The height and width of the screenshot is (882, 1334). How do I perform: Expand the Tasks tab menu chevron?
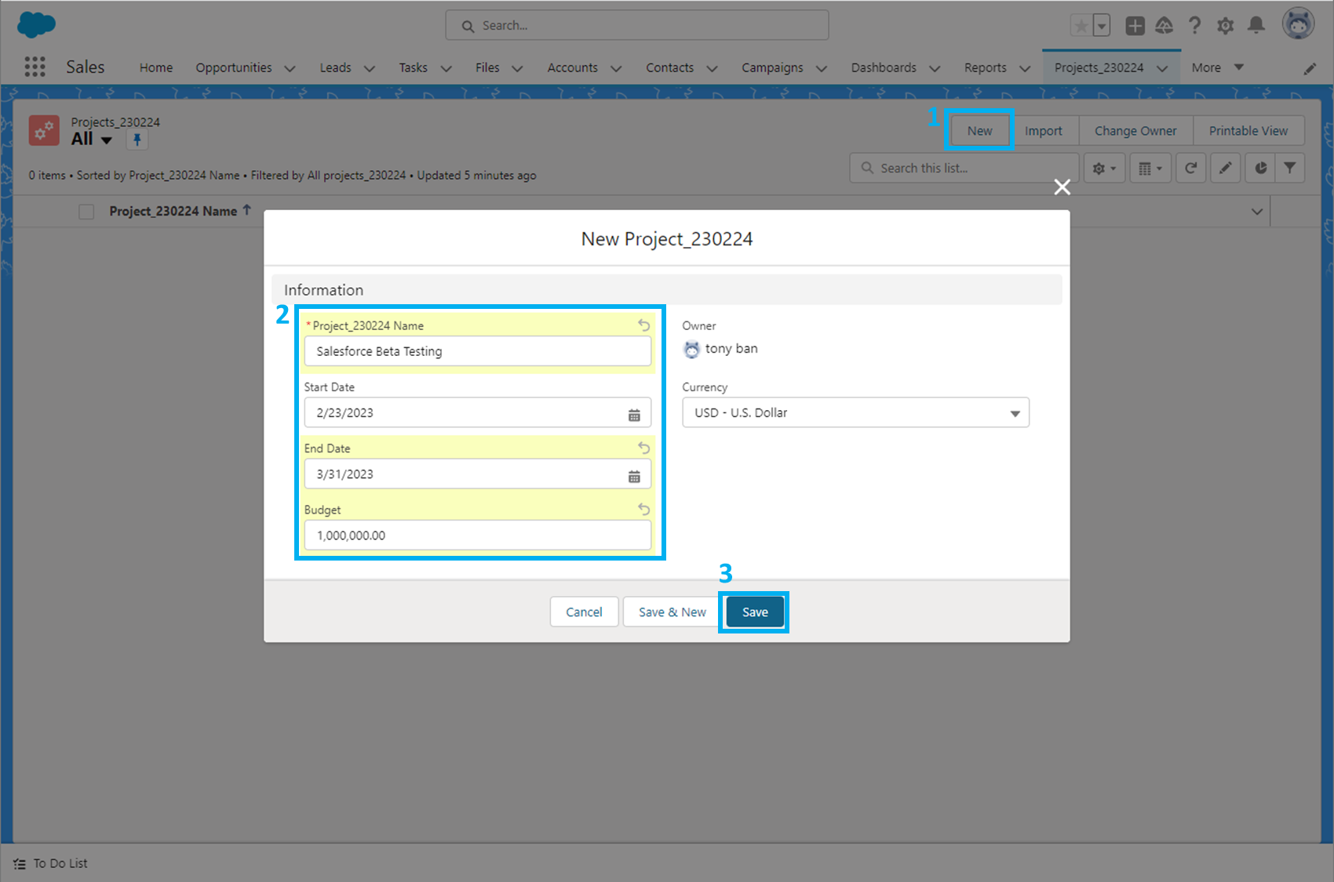446,68
